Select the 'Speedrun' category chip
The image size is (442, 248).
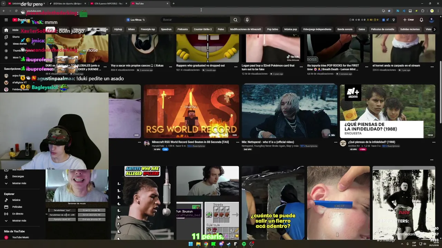166,29
